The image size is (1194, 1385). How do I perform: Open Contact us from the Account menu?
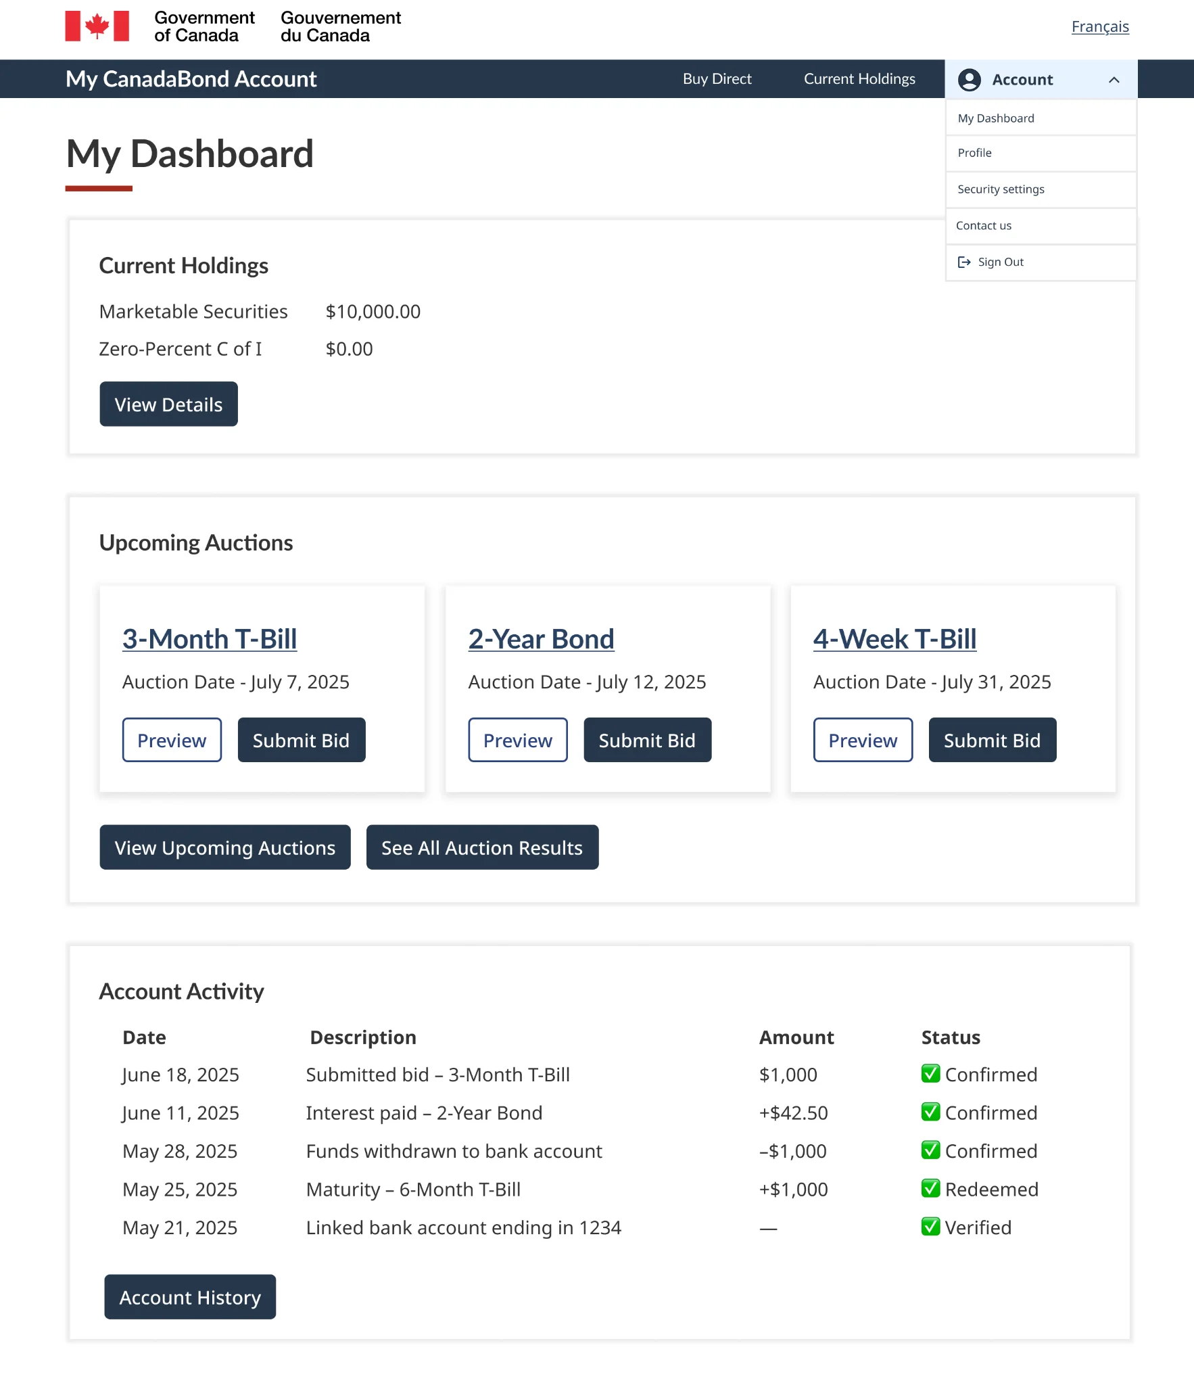point(983,225)
